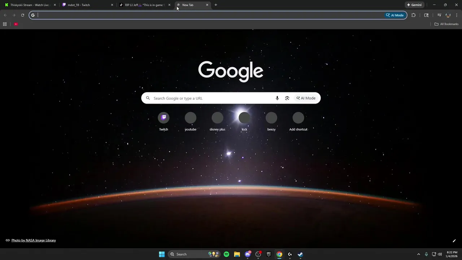Start voice search with microphone icon
Image resolution: width=462 pixels, height=260 pixels.
(277, 98)
